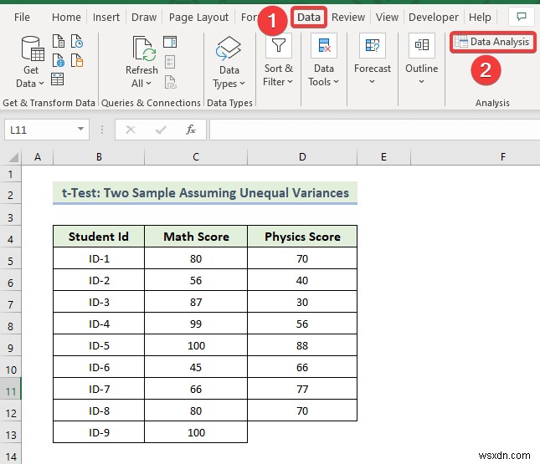The image size is (540, 464).
Task: Expand the Get Data dropdown chevron
Action: 41,84
